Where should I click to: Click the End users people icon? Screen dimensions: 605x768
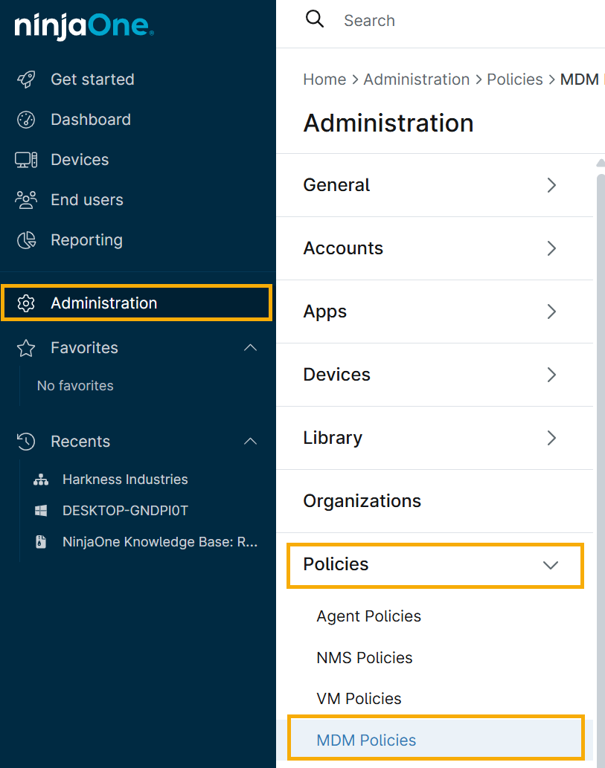pyautogui.click(x=26, y=200)
